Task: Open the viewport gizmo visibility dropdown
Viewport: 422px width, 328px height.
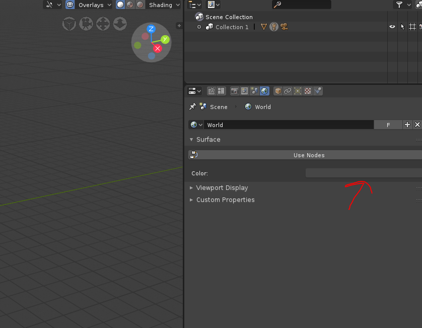Action: [53, 5]
